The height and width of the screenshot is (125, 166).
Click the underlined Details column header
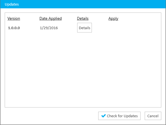pyautogui.click(x=83, y=18)
